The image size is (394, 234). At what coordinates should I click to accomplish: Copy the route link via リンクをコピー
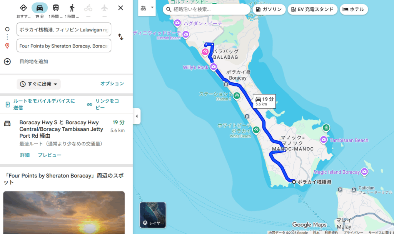[x=103, y=104]
